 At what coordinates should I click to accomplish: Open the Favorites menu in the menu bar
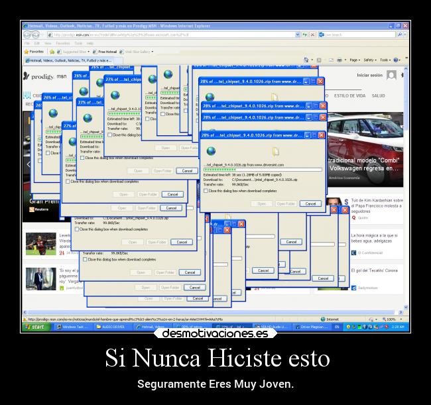coord(63,43)
